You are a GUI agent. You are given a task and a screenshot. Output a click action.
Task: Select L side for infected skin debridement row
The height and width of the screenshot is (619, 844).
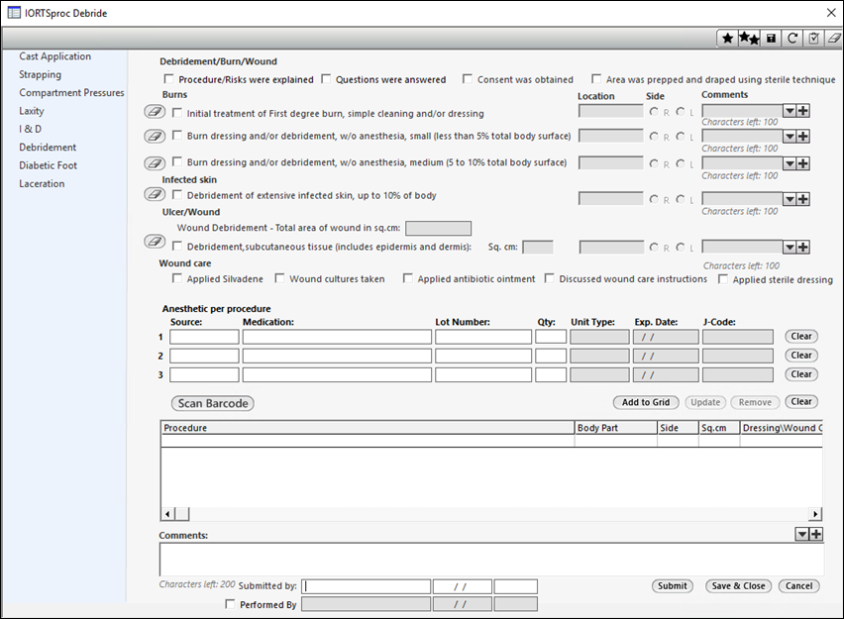point(681,199)
